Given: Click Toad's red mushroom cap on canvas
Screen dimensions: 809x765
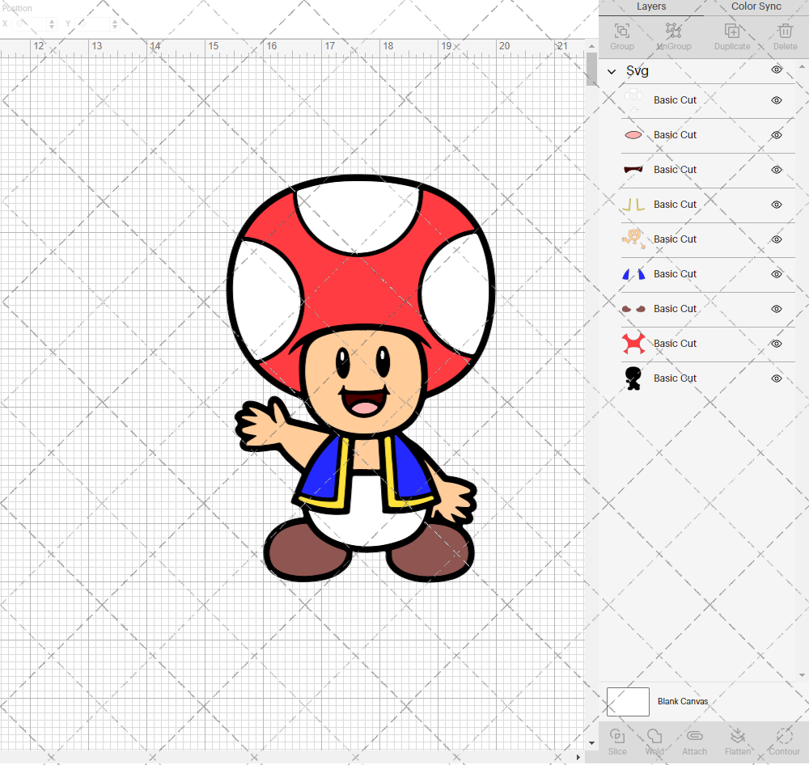Looking at the screenshot, I should 361,289.
